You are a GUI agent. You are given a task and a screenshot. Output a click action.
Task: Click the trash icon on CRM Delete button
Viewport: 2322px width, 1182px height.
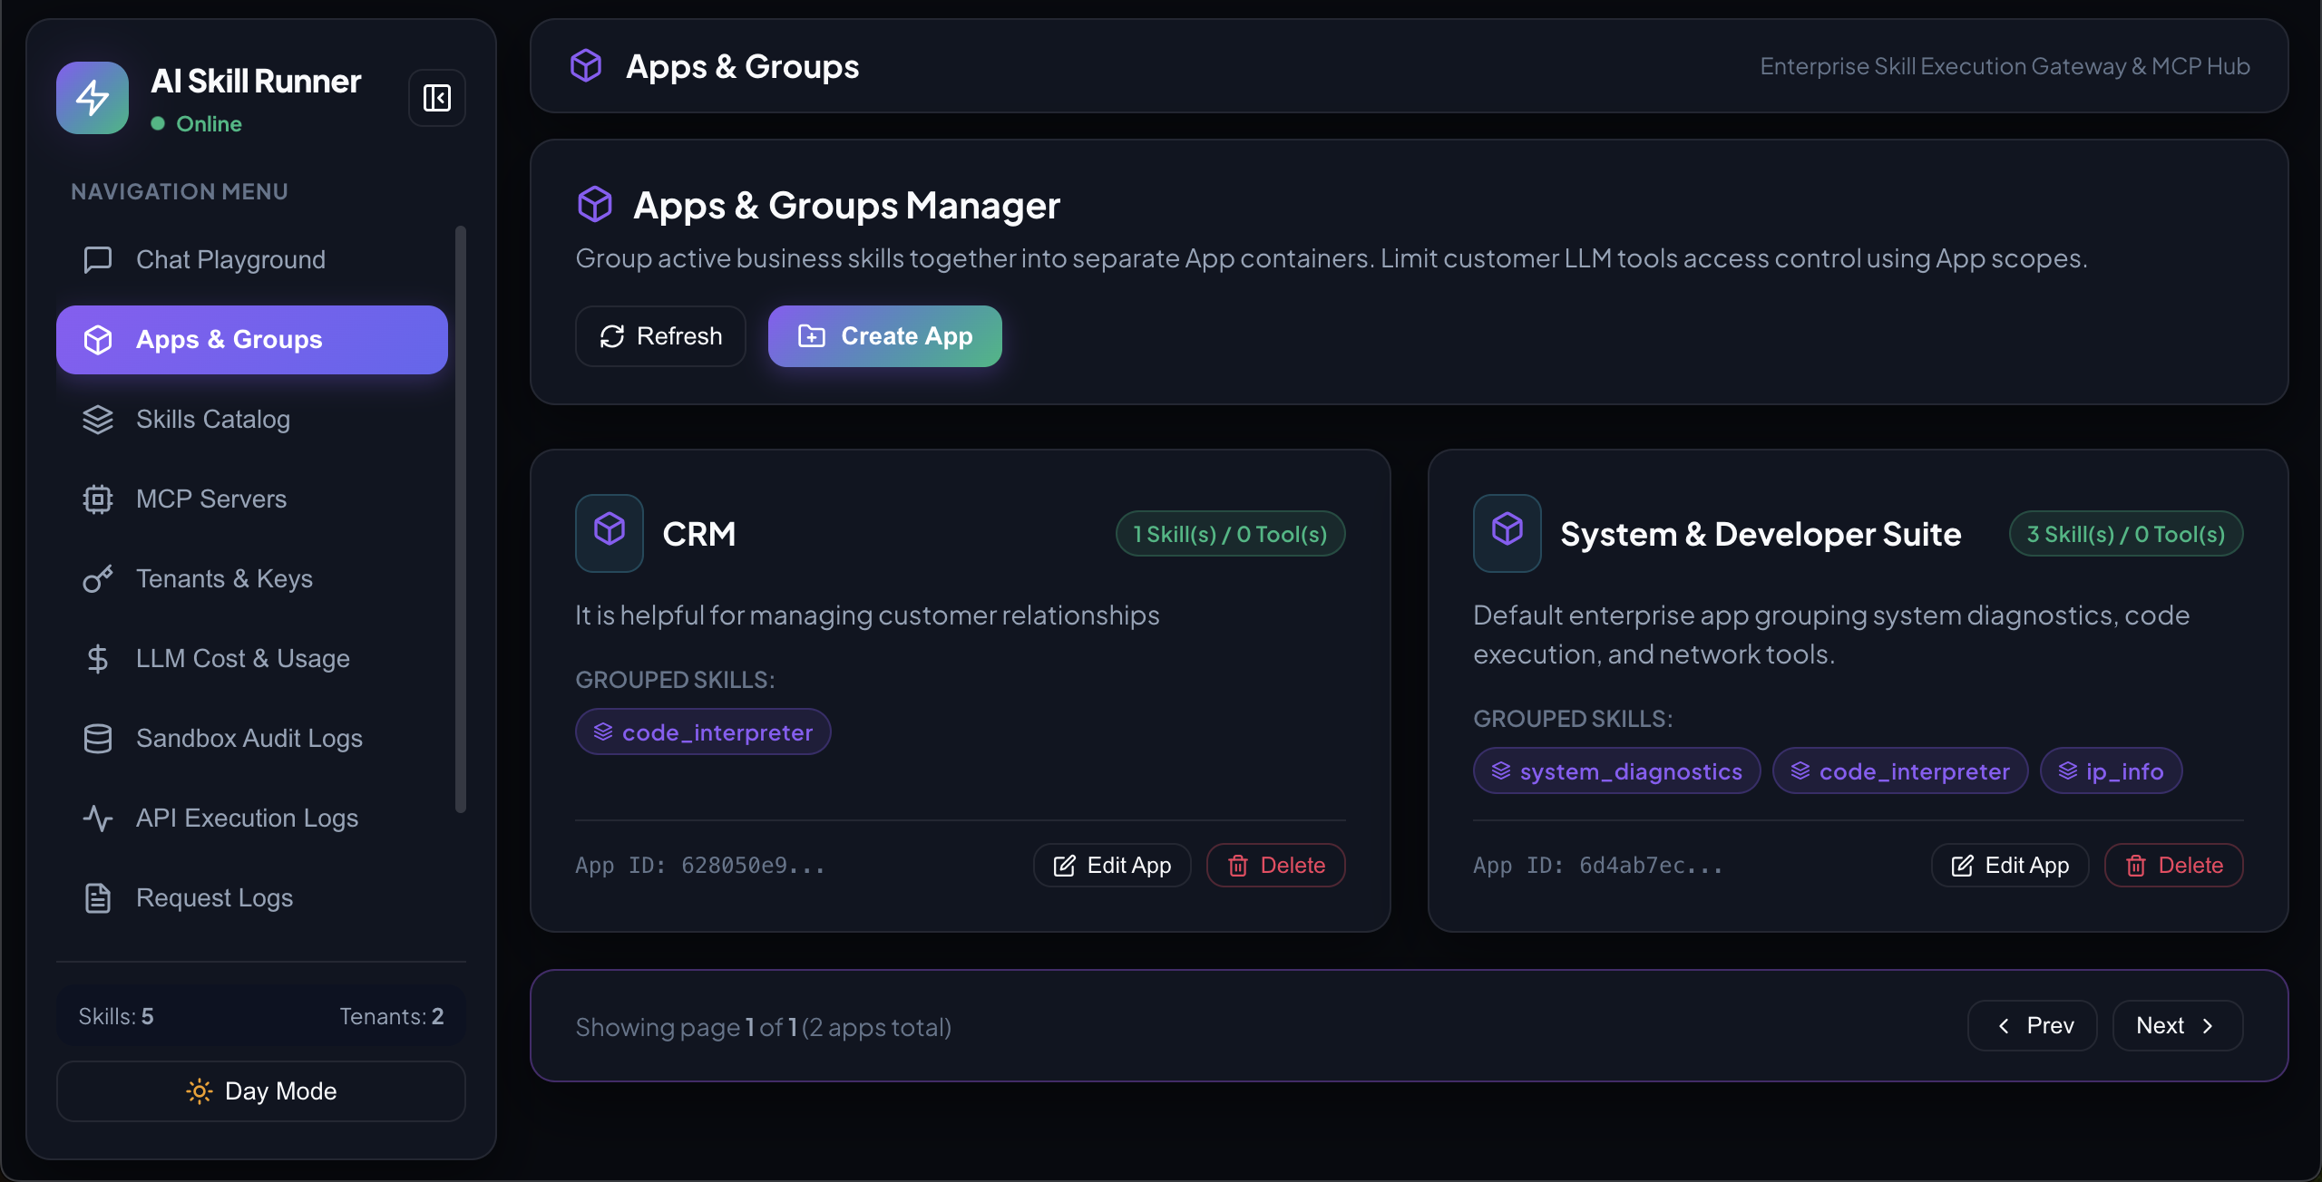(1238, 866)
